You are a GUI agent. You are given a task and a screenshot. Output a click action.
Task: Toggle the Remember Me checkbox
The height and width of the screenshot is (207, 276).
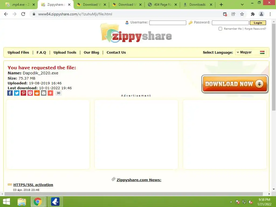tap(220, 29)
